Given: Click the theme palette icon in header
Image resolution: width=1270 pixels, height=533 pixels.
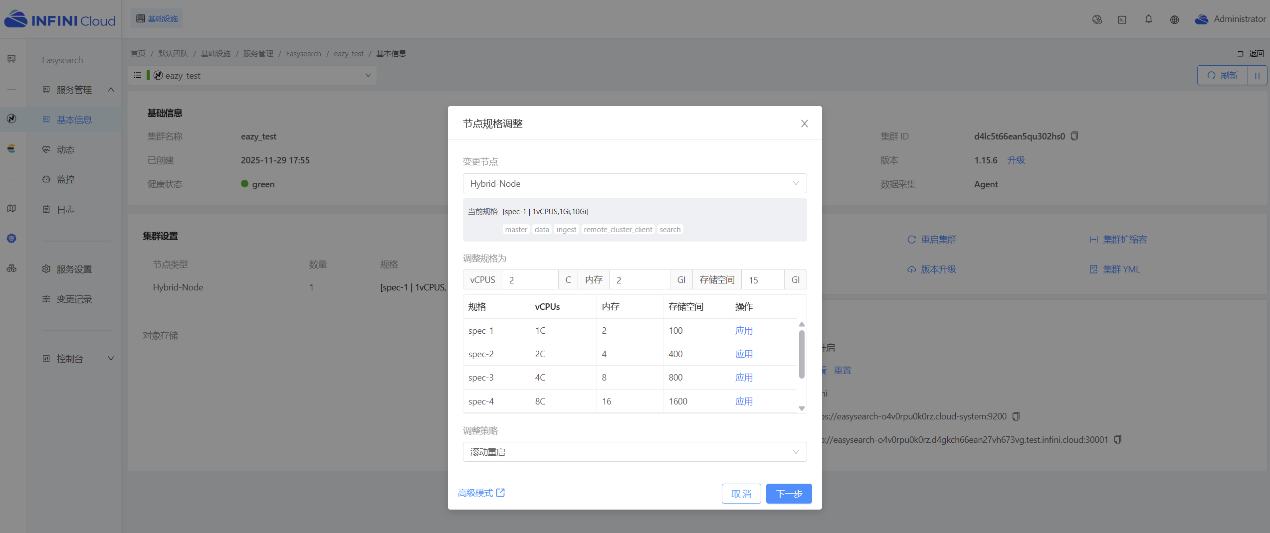Looking at the screenshot, I should click(1097, 19).
